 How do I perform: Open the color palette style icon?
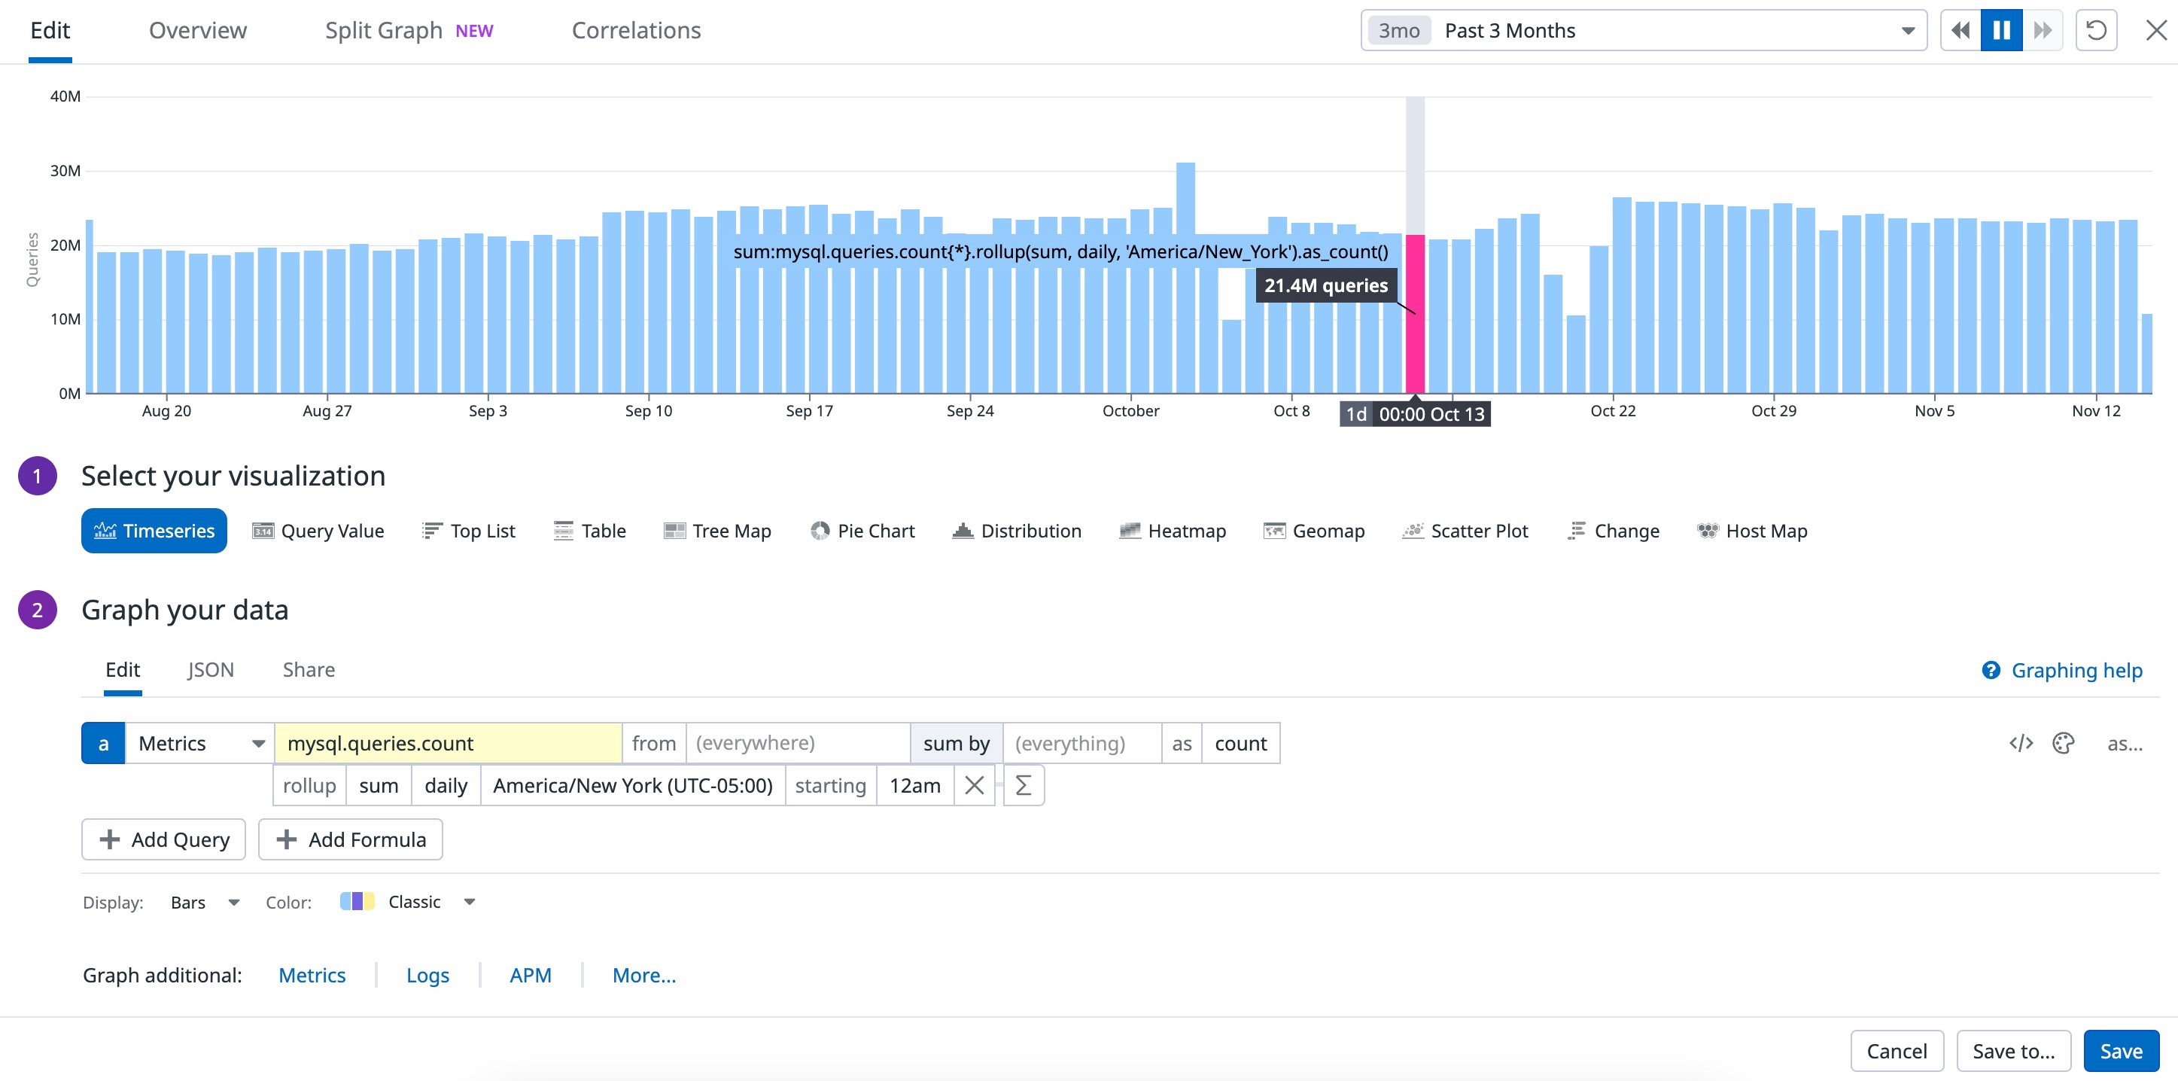(x=2063, y=744)
